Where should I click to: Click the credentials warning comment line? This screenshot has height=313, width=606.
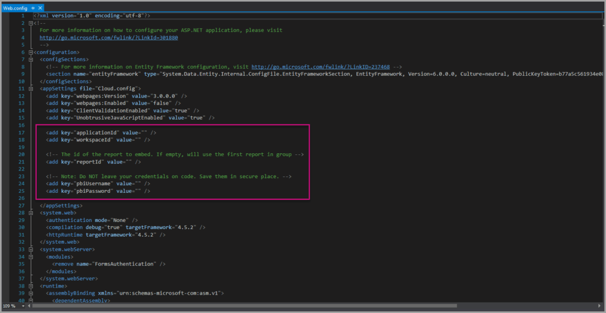tap(169, 176)
